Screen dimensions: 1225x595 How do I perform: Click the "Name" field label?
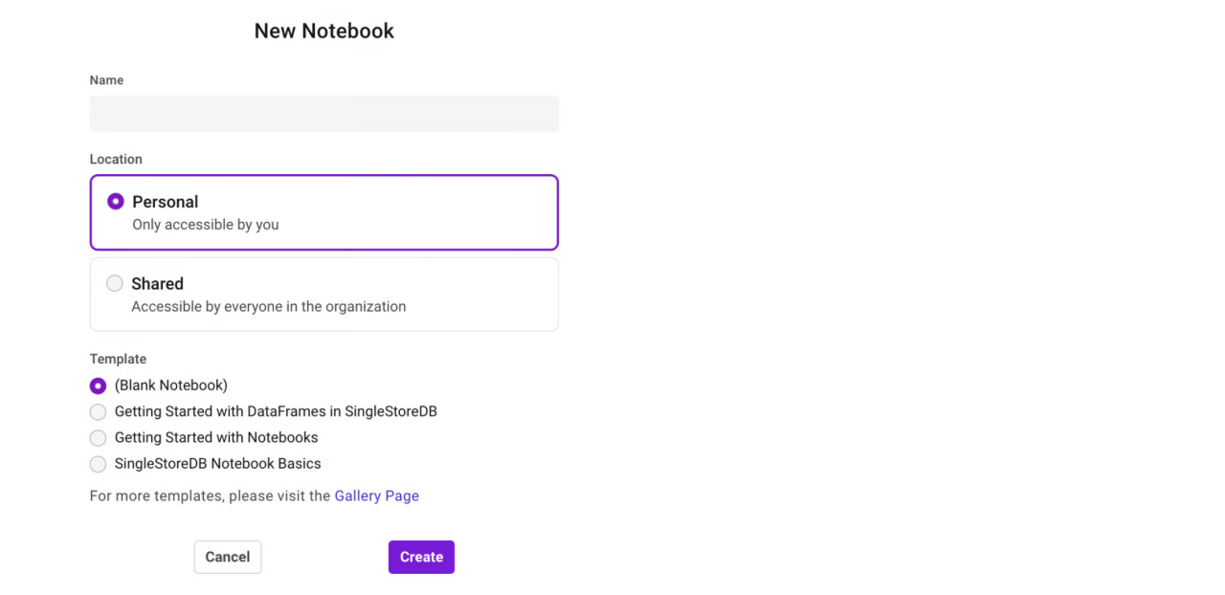tap(106, 80)
